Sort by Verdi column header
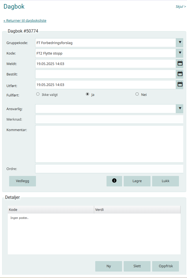187x278 pixels. (x=137, y=210)
